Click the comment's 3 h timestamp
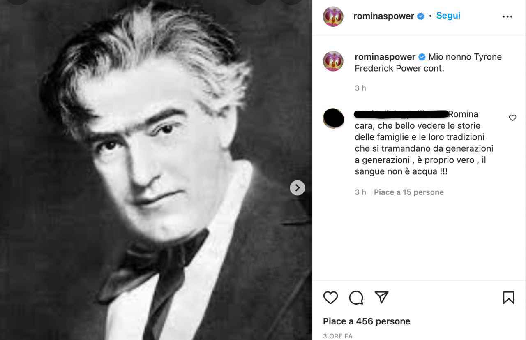 [x=360, y=192]
